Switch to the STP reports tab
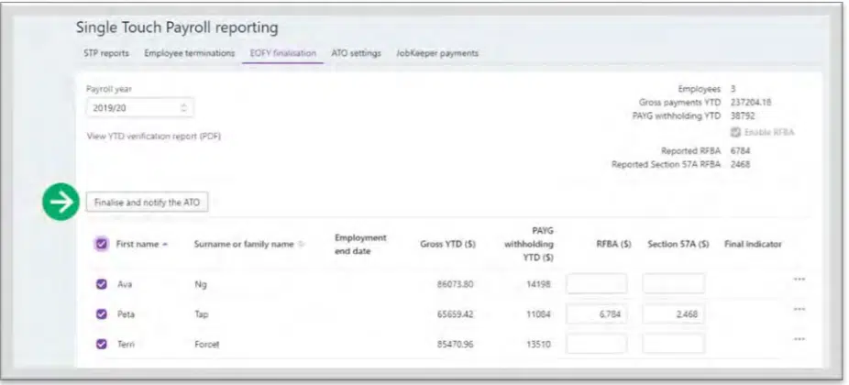 (x=106, y=53)
